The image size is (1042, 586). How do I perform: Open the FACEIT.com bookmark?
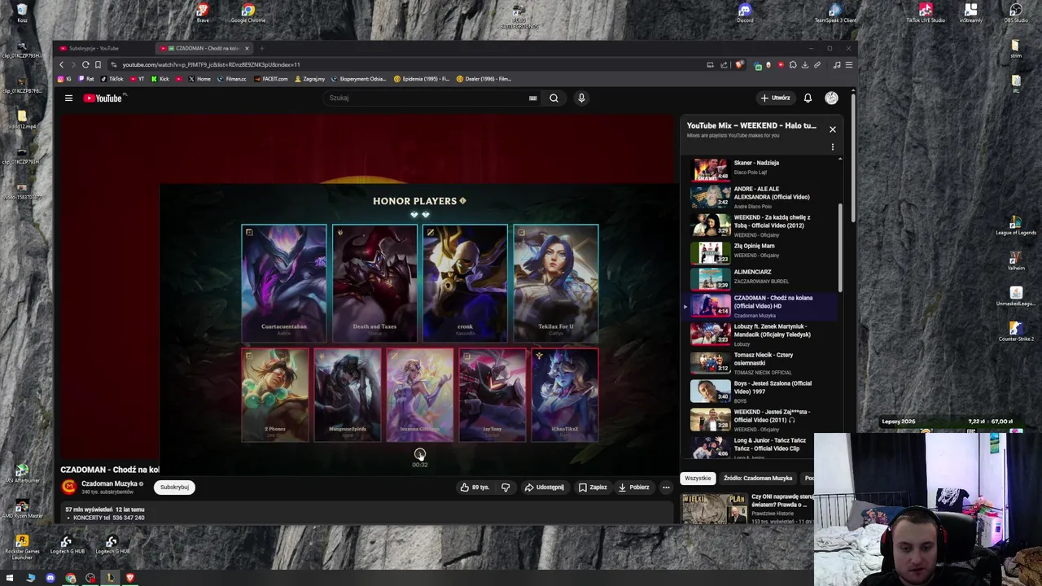tap(271, 79)
